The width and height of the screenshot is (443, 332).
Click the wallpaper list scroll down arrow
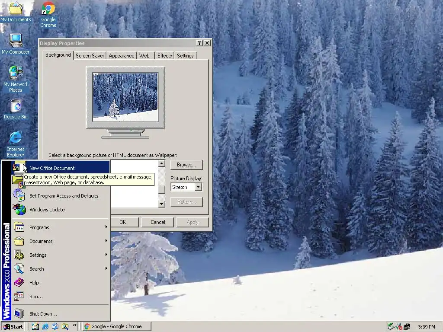click(162, 204)
